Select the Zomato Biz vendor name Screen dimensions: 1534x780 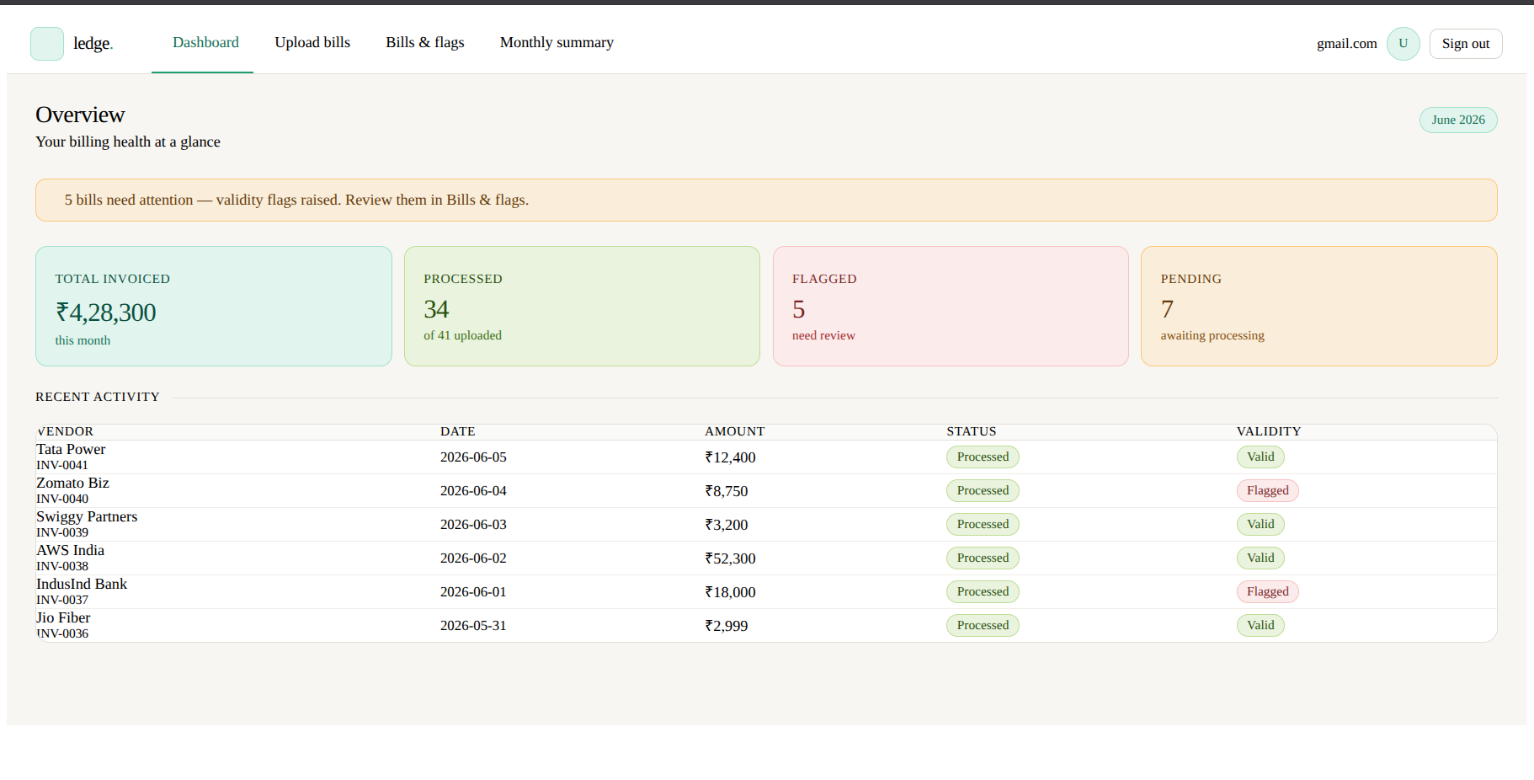tap(72, 483)
